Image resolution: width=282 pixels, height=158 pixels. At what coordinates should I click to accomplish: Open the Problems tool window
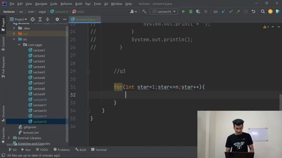tap(62, 150)
